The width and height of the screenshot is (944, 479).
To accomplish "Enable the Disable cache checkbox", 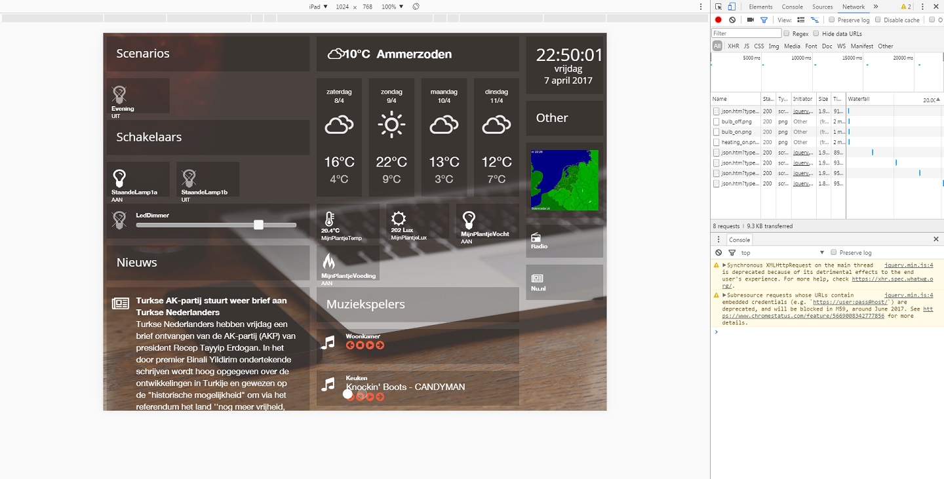I will [x=878, y=20].
